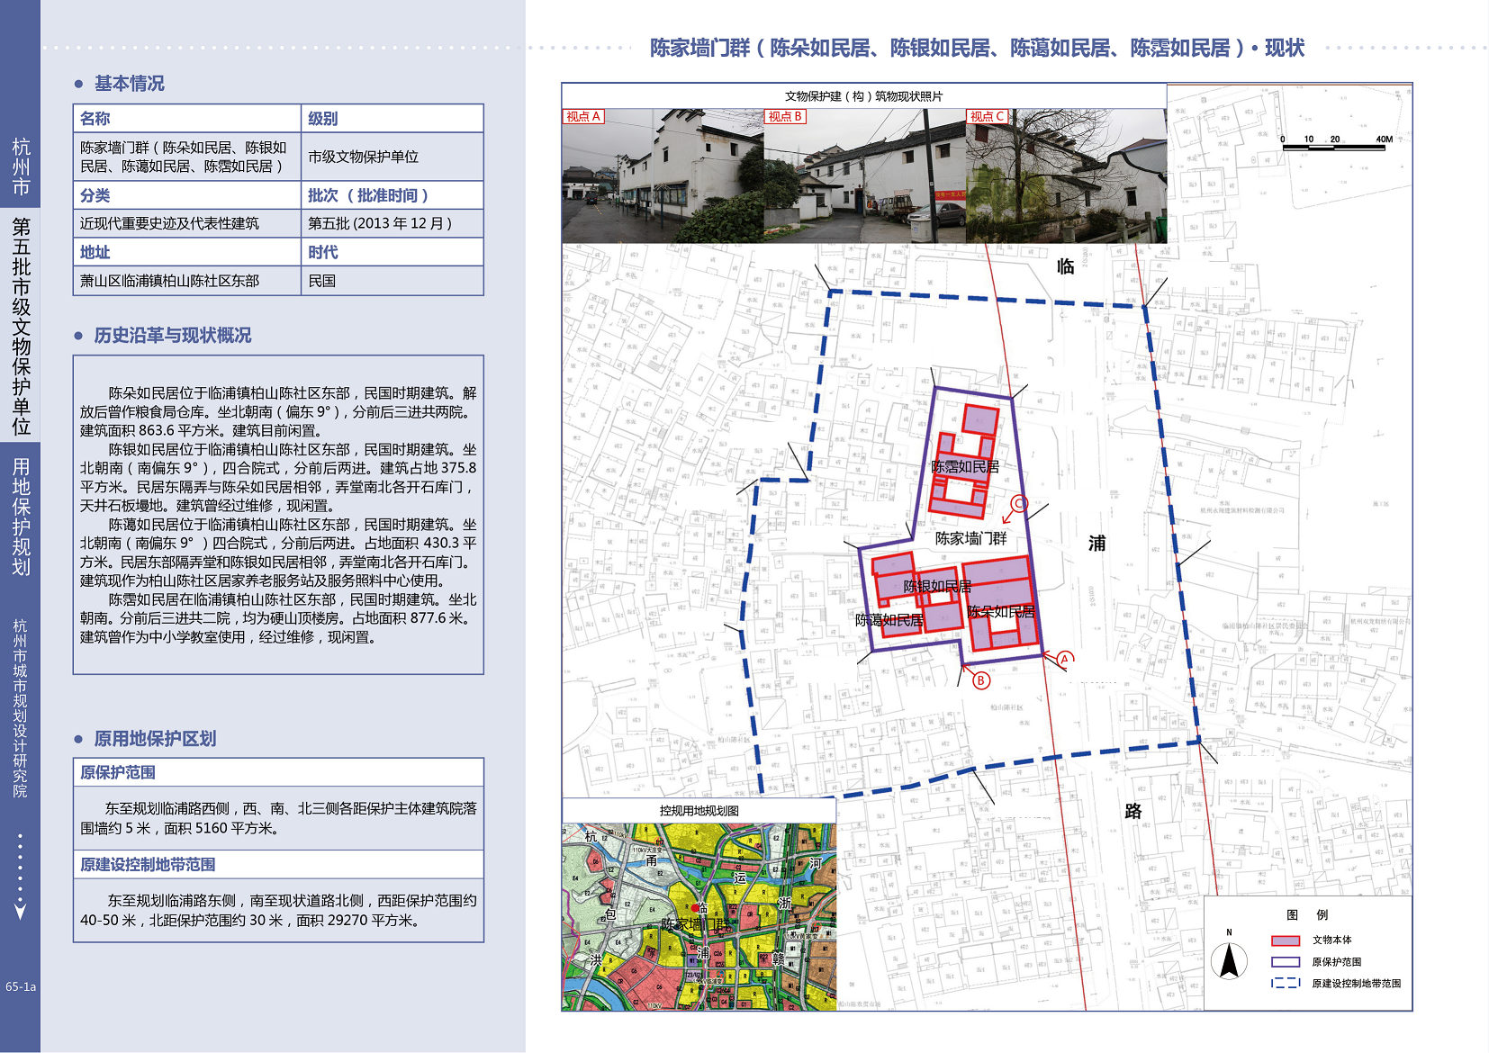This screenshot has height=1053, width=1489.
Task: Select the purple 原保护范围 legend swatch
Action: pyautogui.click(x=1285, y=962)
